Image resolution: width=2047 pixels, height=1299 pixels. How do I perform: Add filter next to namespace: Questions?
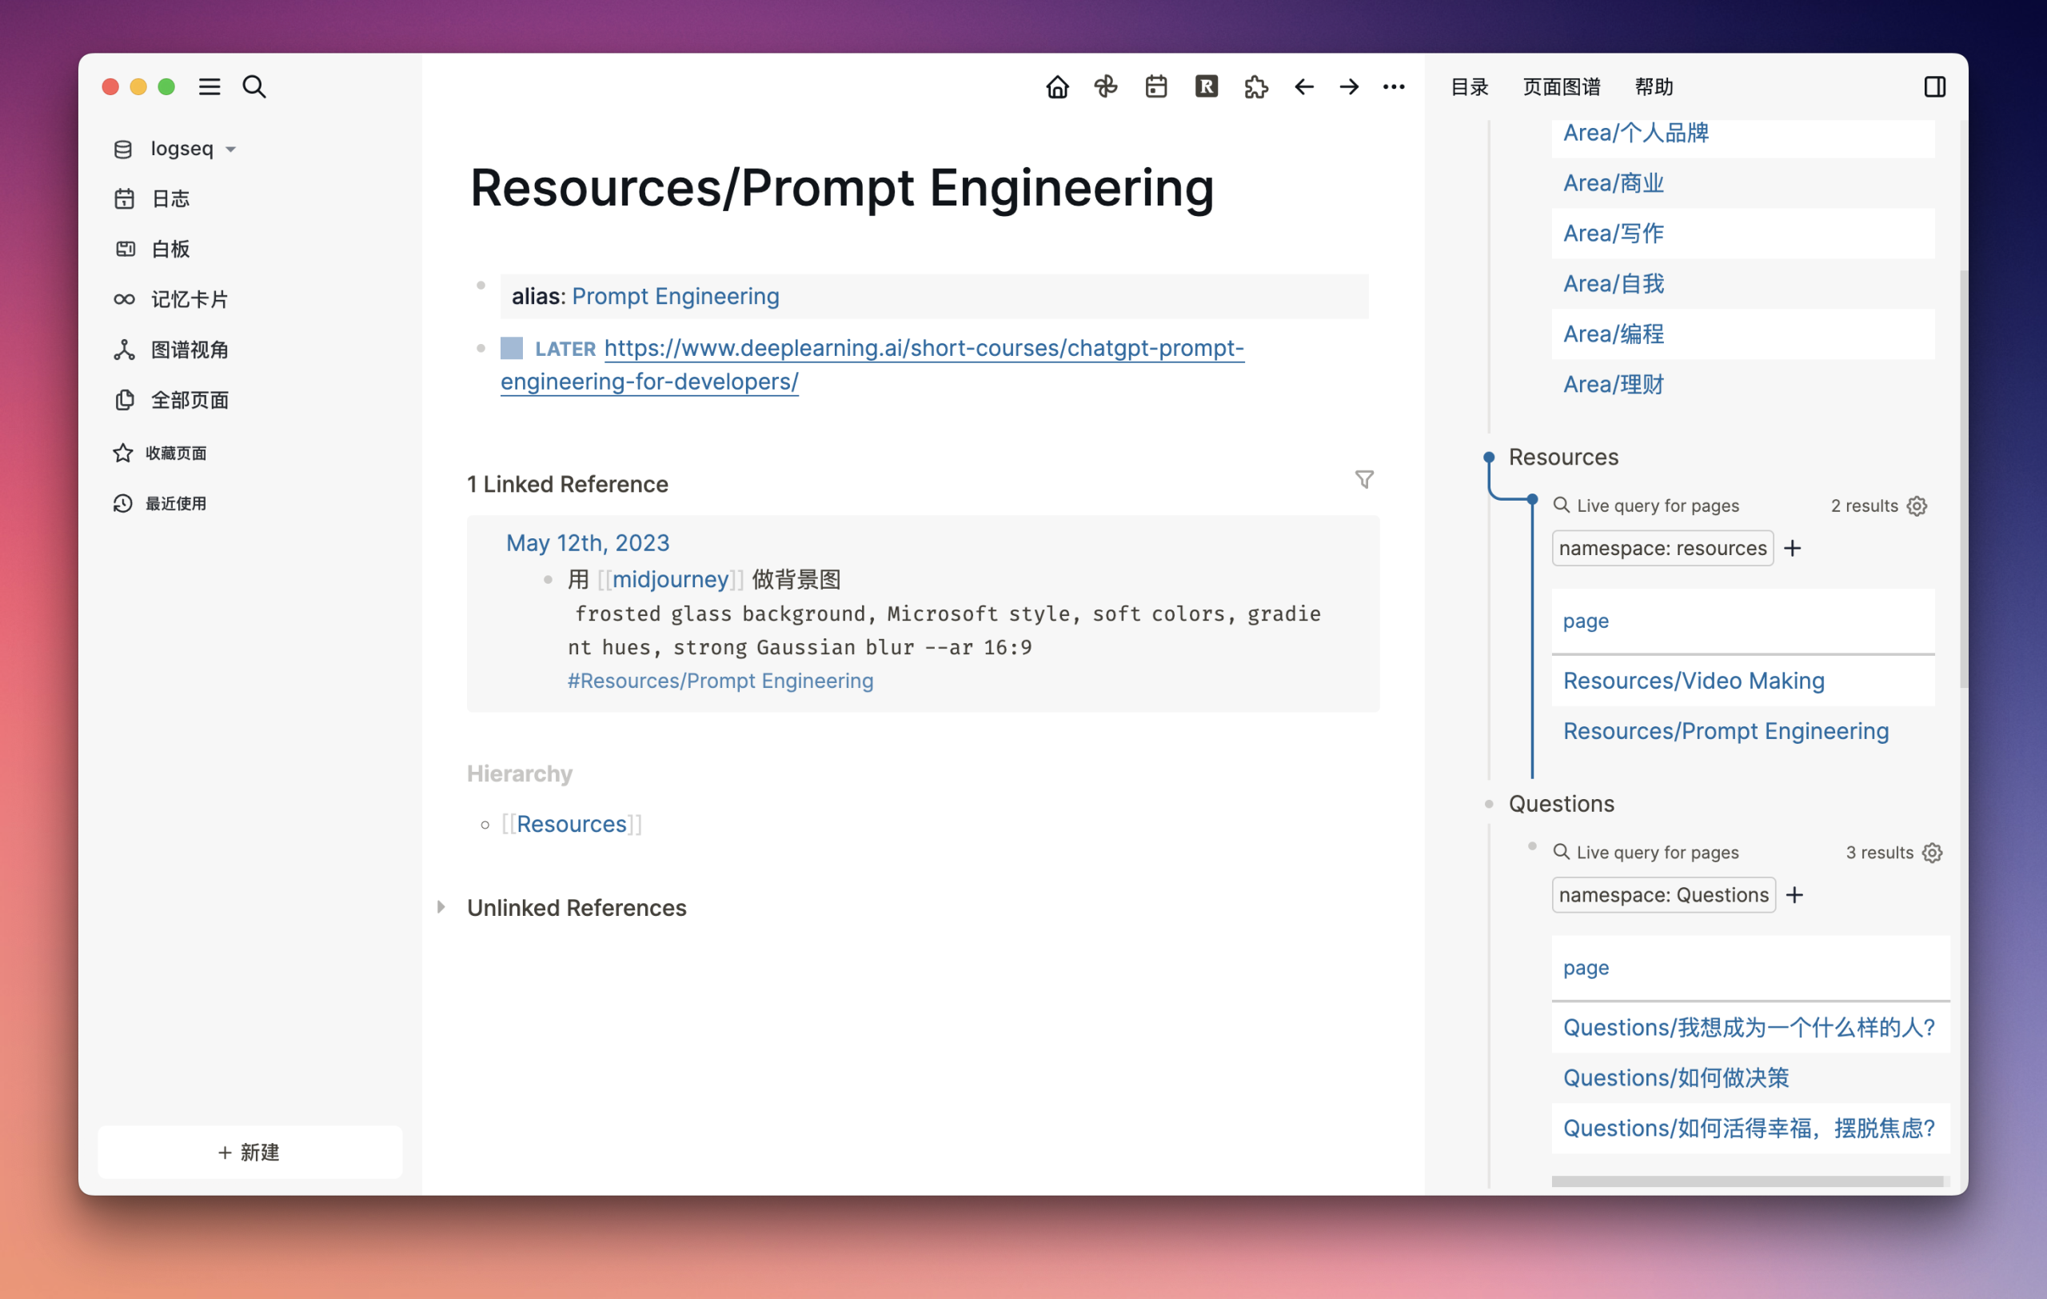[1794, 895]
